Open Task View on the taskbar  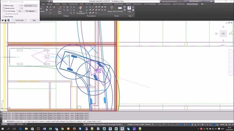click(x=14, y=129)
